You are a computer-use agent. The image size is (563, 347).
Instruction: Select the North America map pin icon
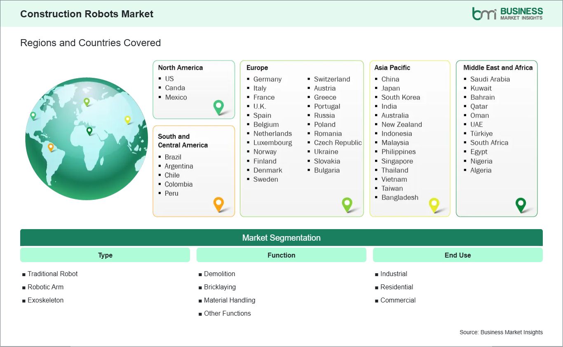[218, 107]
